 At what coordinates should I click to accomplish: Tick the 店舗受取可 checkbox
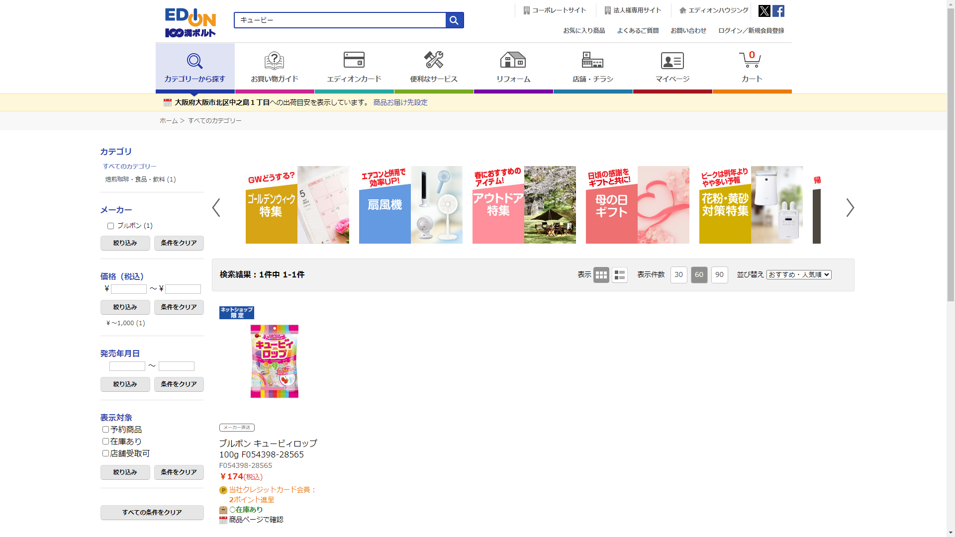click(x=105, y=453)
